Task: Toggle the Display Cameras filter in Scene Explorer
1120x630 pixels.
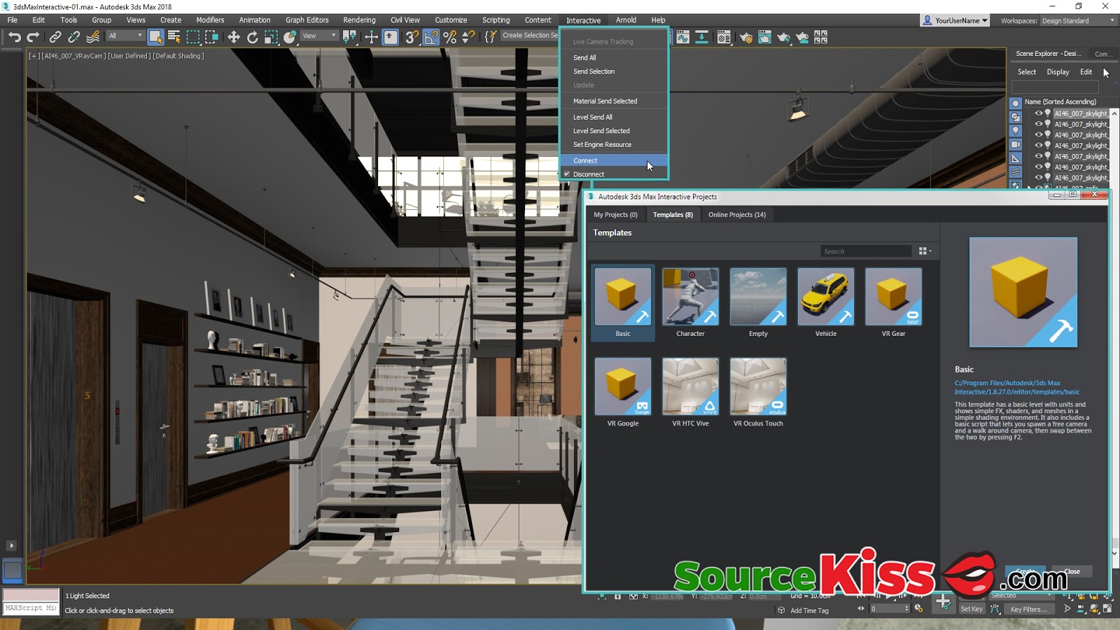Action: pyautogui.click(x=1016, y=145)
